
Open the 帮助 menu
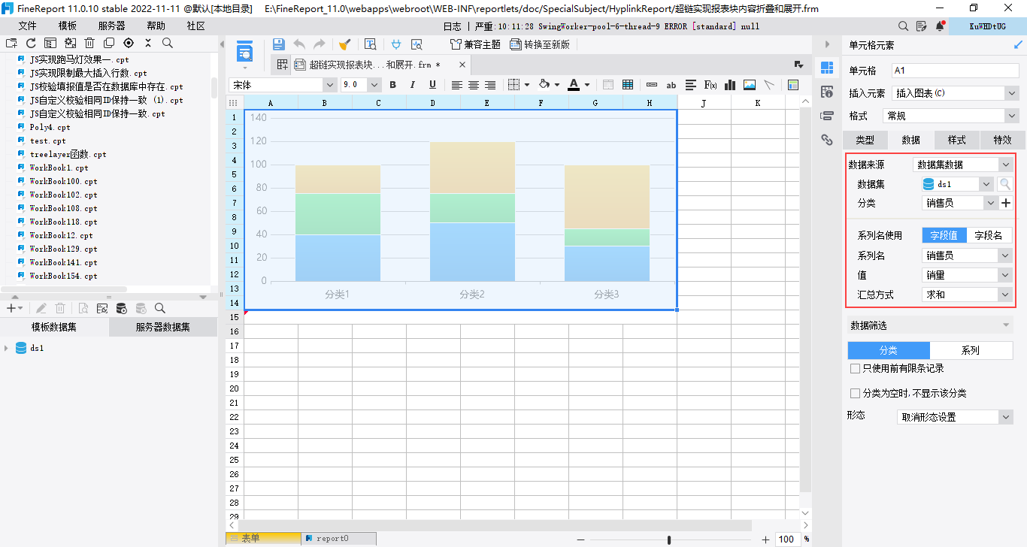click(156, 26)
